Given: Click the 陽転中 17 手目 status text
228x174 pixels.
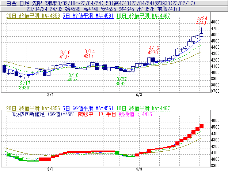Looking at the screenshot, I should [97, 114].
